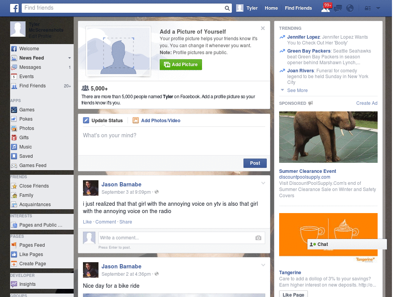Click the News Feed sidebar icon
This screenshot has width=397, height=297.
click(x=14, y=58)
